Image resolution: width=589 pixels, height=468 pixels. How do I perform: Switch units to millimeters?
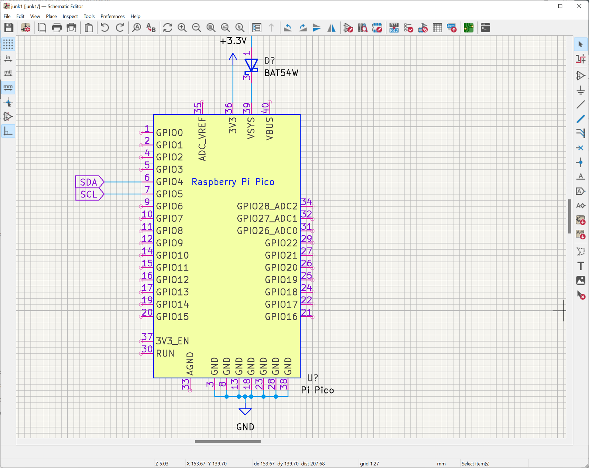8,87
